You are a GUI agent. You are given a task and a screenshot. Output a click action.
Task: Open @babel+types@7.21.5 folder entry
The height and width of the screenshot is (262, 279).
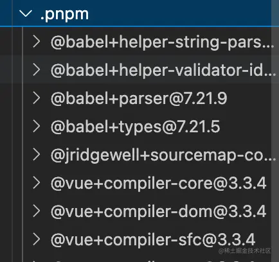[136, 127]
